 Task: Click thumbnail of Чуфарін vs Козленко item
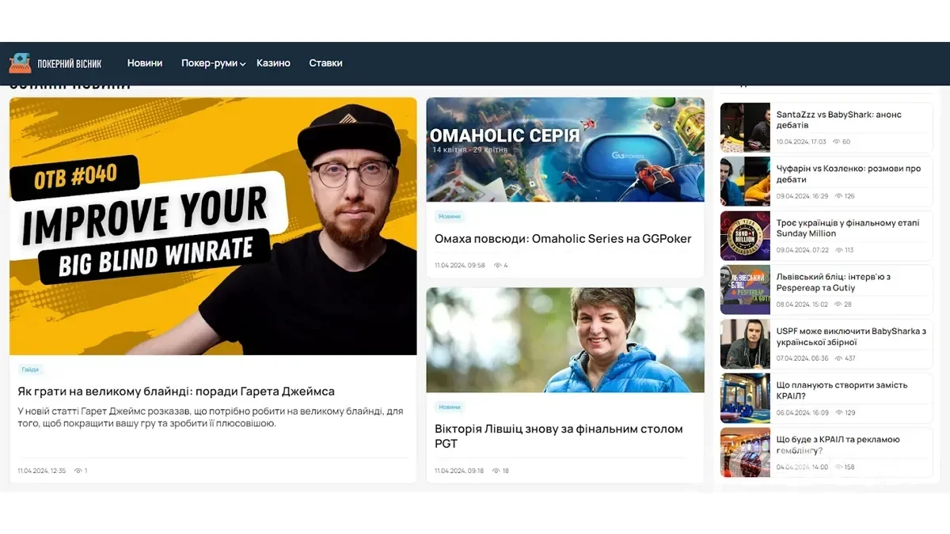pos(745,181)
